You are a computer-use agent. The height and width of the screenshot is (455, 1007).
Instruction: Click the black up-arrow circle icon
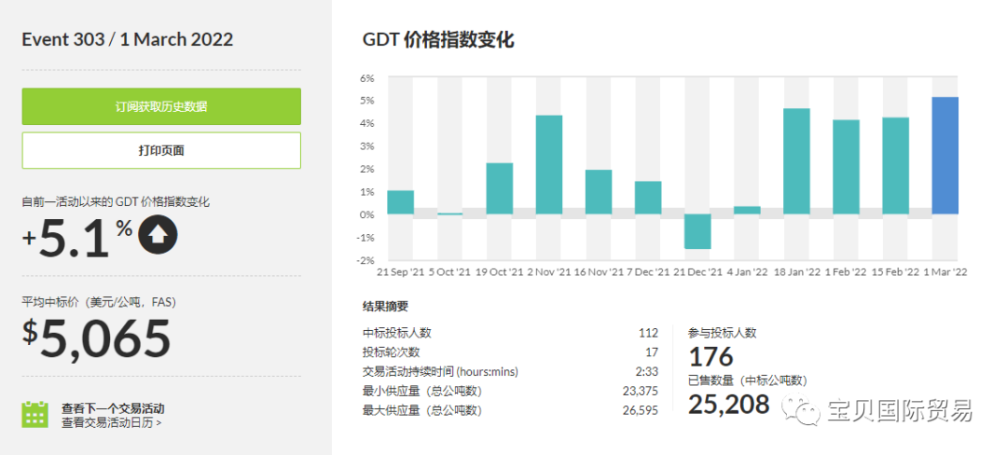tap(158, 236)
